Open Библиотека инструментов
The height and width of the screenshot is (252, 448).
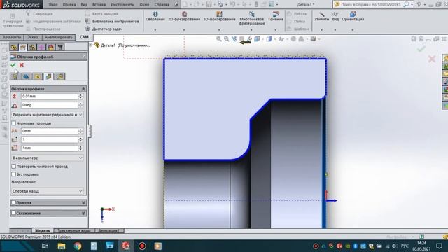point(112,22)
